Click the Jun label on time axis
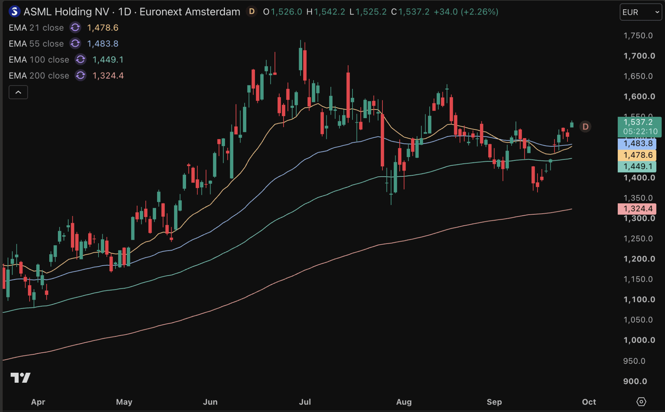665x412 pixels. pyautogui.click(x=210, y=402)
